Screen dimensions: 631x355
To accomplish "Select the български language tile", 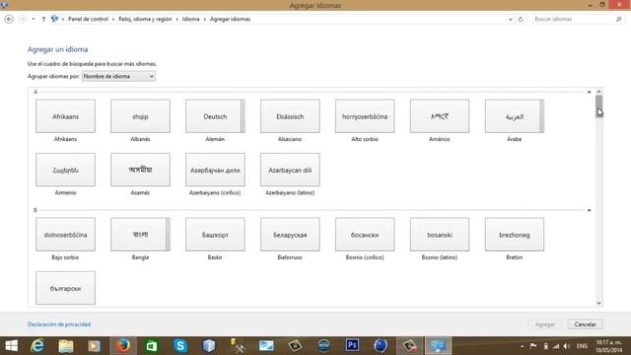I will (x=65, y=288).
